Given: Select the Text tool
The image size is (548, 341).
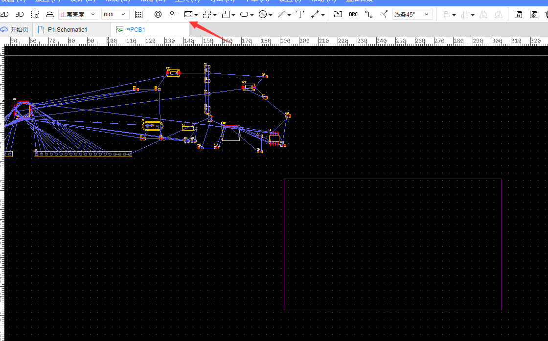Looking at the screenshot, I should point(300,15).
